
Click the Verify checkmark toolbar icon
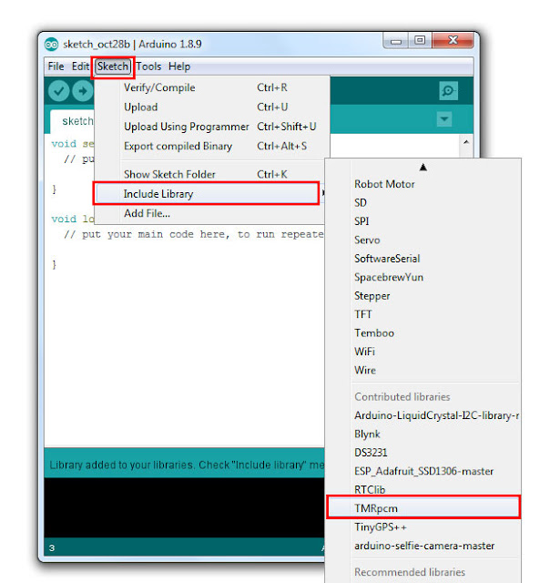(58, 91)
